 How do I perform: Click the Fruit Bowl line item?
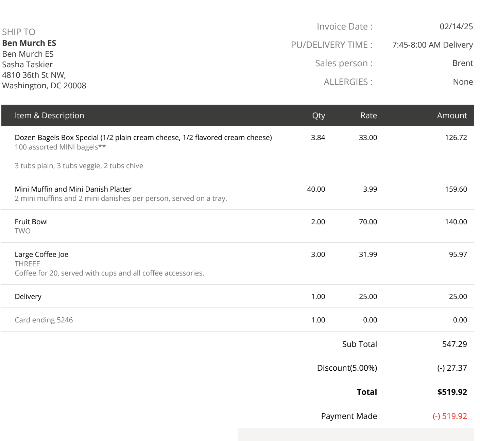coord(31,222)
